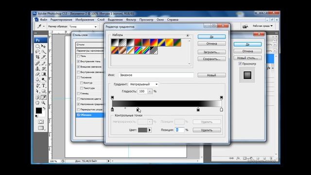Open the Наборы presets flyout menu
Screen dimensions: 311x175
188,35
